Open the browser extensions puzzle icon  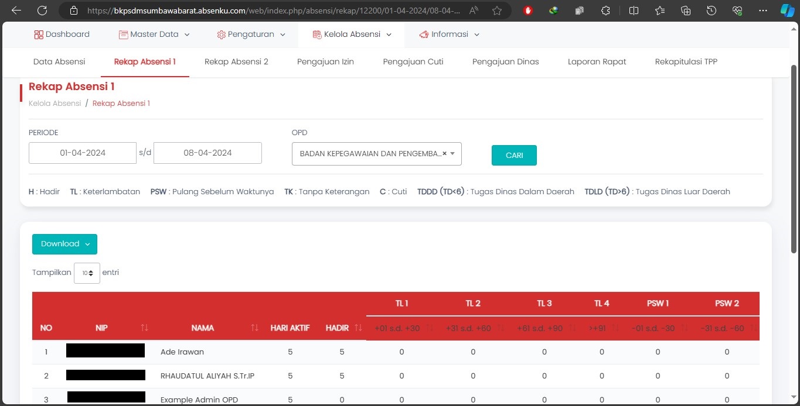pyautogui.click(x=606, y=11)
